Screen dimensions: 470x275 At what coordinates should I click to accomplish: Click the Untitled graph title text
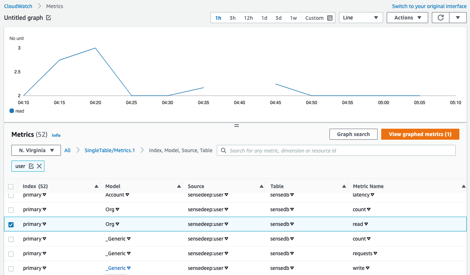pyautogui.click(x=23, y=18)
